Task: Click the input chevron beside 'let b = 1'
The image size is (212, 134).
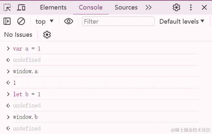Action: point(8,94)
